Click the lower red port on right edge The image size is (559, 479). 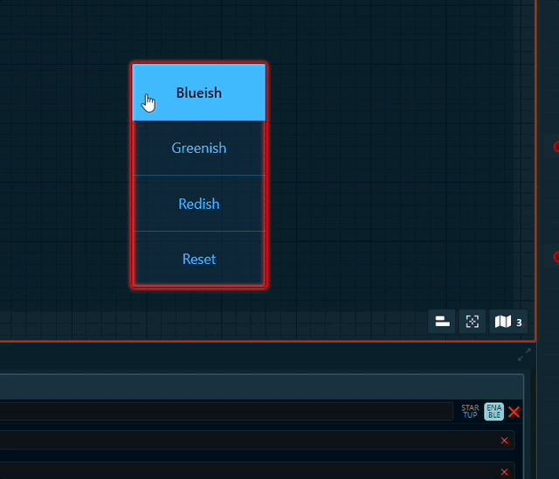pos(556,257)
